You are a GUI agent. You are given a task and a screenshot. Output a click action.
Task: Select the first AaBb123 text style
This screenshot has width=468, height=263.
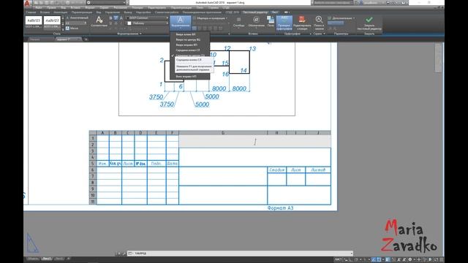(34, 22)
